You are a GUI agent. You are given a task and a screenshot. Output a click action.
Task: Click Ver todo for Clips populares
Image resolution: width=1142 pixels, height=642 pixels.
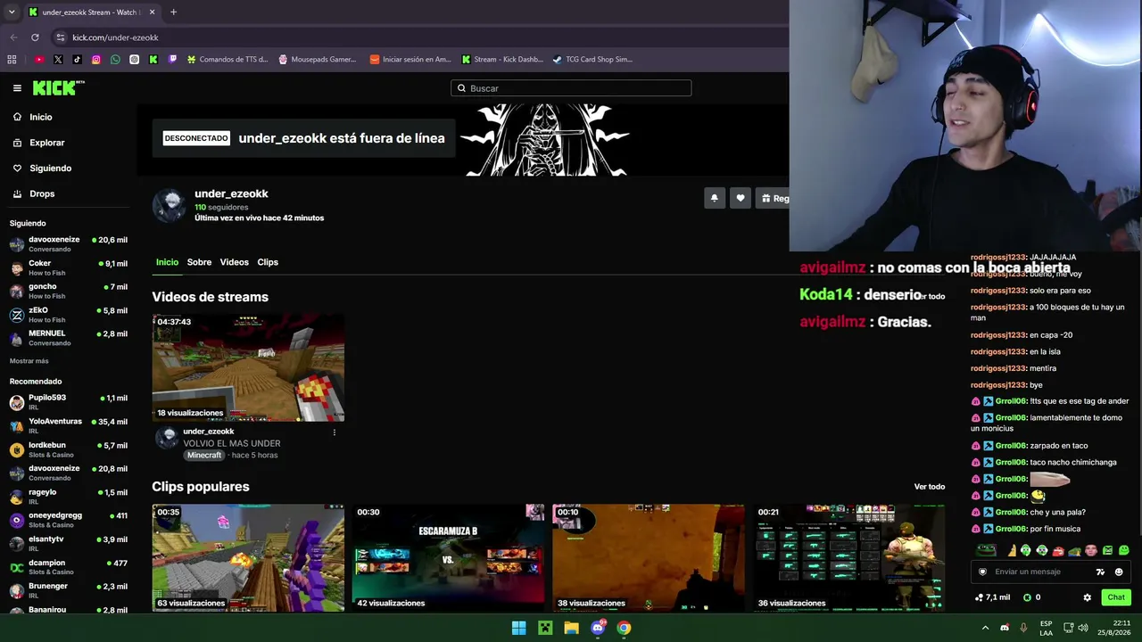pos(930,487)
